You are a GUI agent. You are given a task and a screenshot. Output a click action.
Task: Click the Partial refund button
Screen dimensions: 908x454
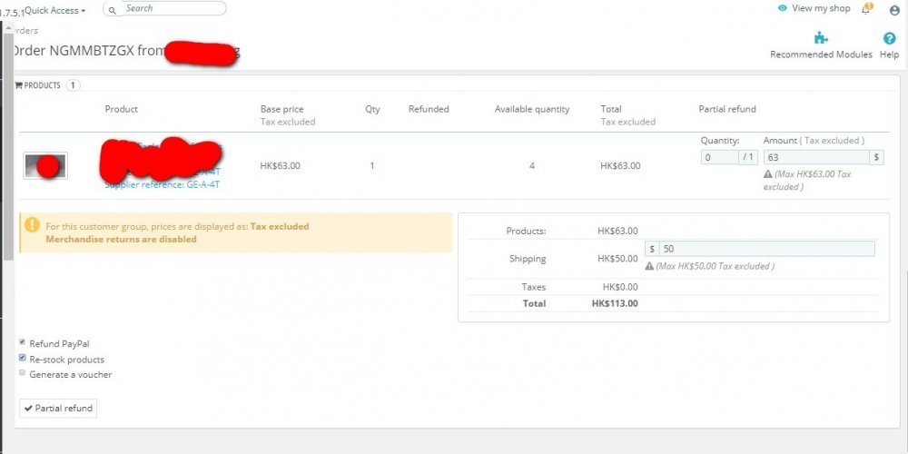[x=58, y=409]
